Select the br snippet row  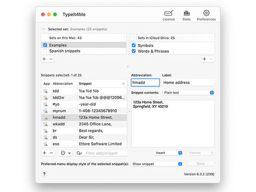[x=84, y=131]
